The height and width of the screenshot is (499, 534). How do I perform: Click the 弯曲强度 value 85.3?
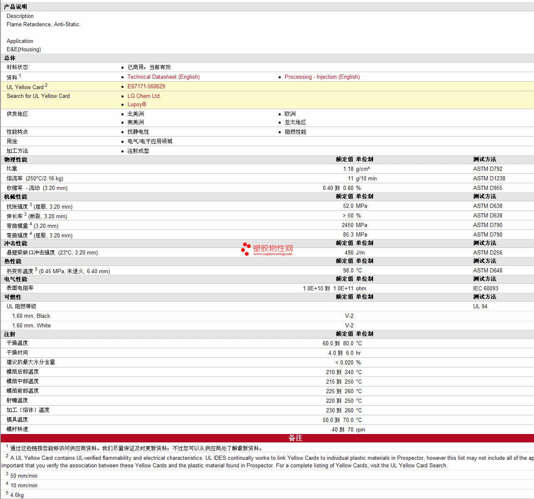348,235
